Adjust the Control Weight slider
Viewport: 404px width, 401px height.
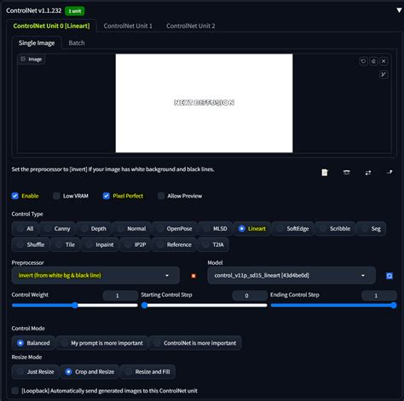coord(75,306)
